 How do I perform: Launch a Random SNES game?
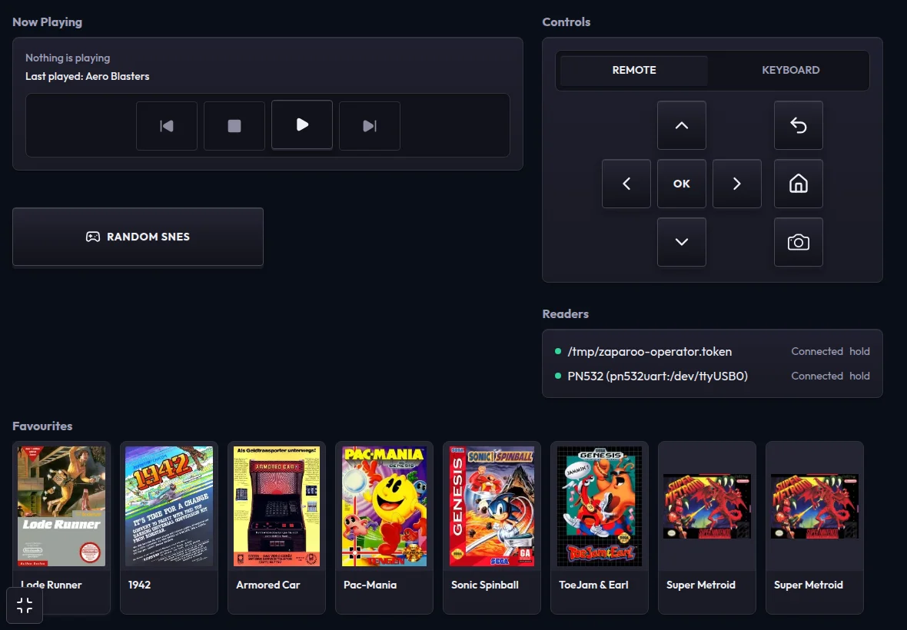[138, 237]
